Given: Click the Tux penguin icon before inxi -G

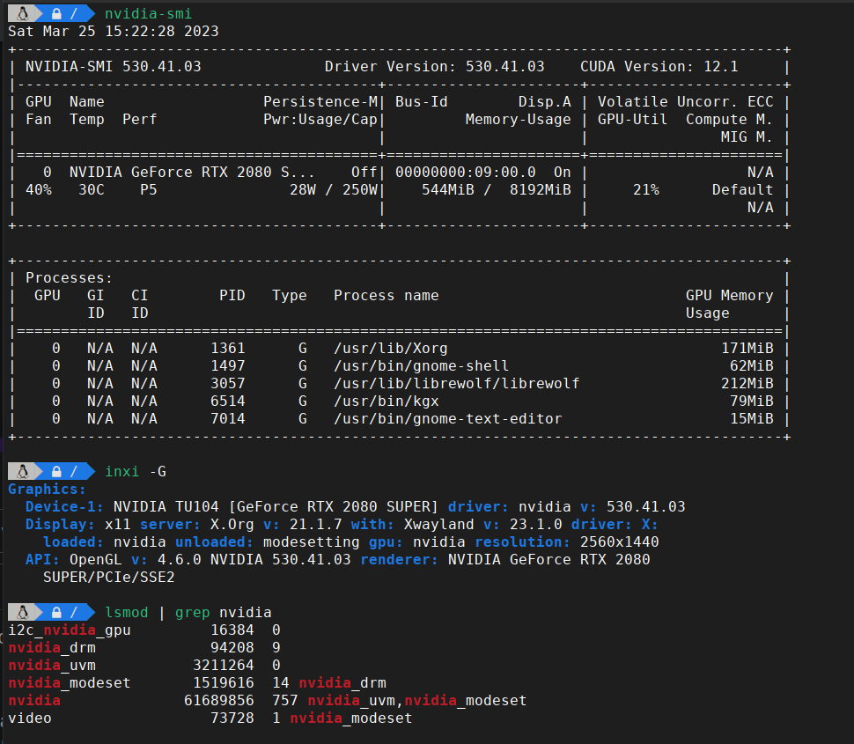Looking at the screenshot, I should coord(22,471).
